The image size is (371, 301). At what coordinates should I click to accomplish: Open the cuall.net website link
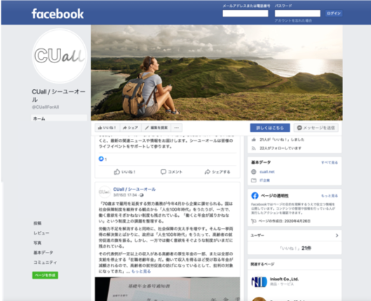pos(267,172)
